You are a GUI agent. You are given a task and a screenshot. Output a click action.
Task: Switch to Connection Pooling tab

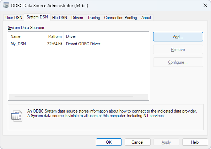120,18
